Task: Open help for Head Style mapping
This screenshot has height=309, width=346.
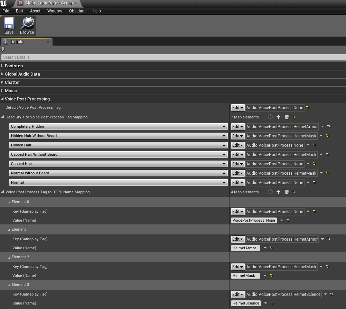Action: pos(270,117)
